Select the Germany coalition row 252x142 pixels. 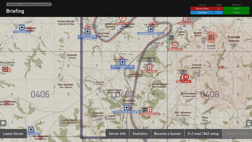coord(220,13)
